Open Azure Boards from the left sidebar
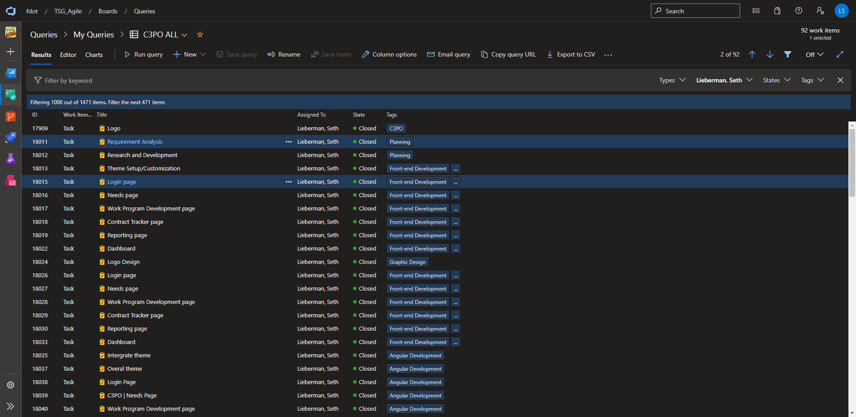The height and width of the screenshot is (417, 856). tap(10, 95)
